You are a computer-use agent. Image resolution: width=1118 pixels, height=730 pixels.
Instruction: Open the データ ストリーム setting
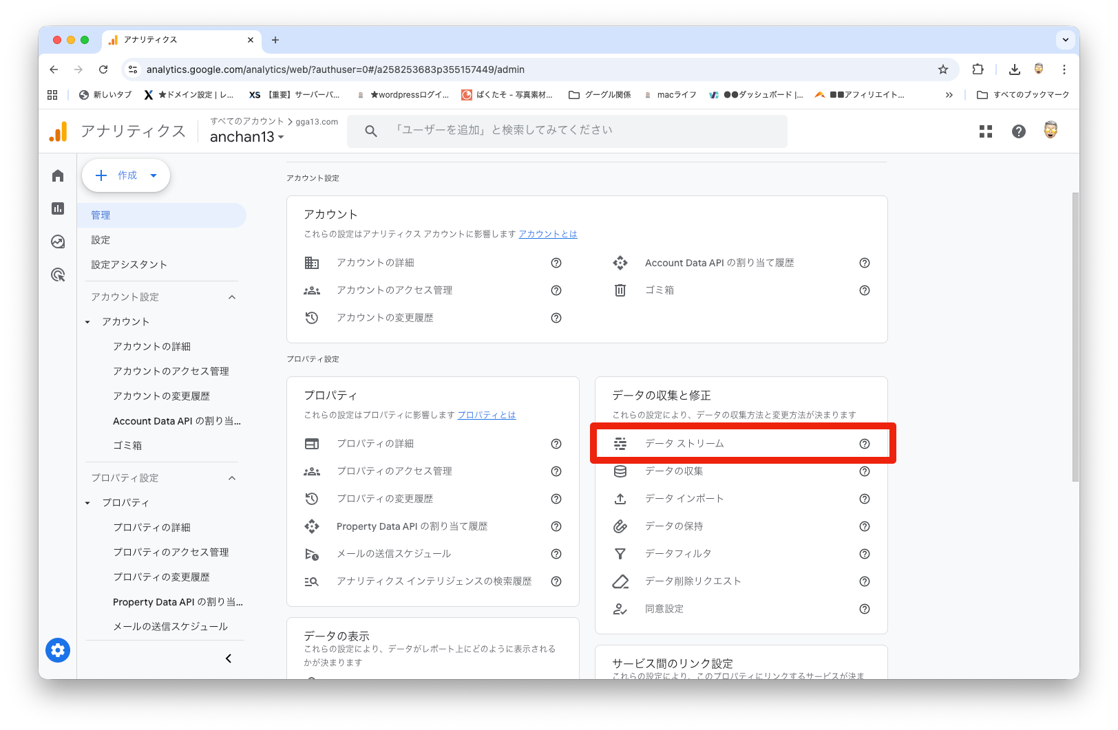[x=684, y=444]
